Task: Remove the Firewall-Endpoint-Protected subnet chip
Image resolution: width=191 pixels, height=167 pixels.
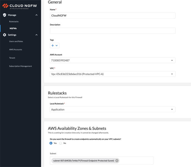Action: (117, 161)
